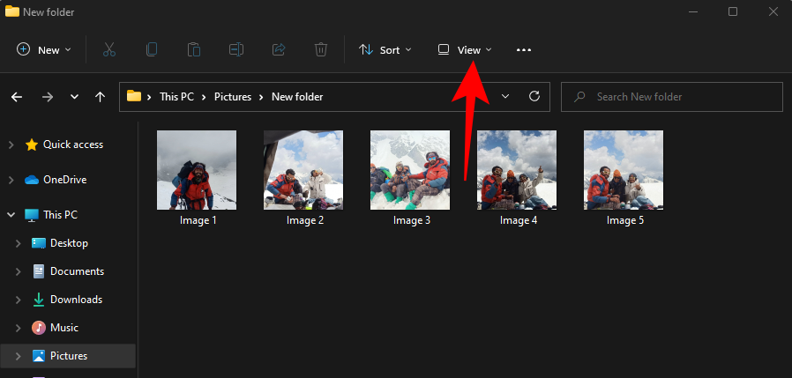Click the Copy icon in toolbar
The height and width of the screenshot is (378, 792).
coord(152,50)
